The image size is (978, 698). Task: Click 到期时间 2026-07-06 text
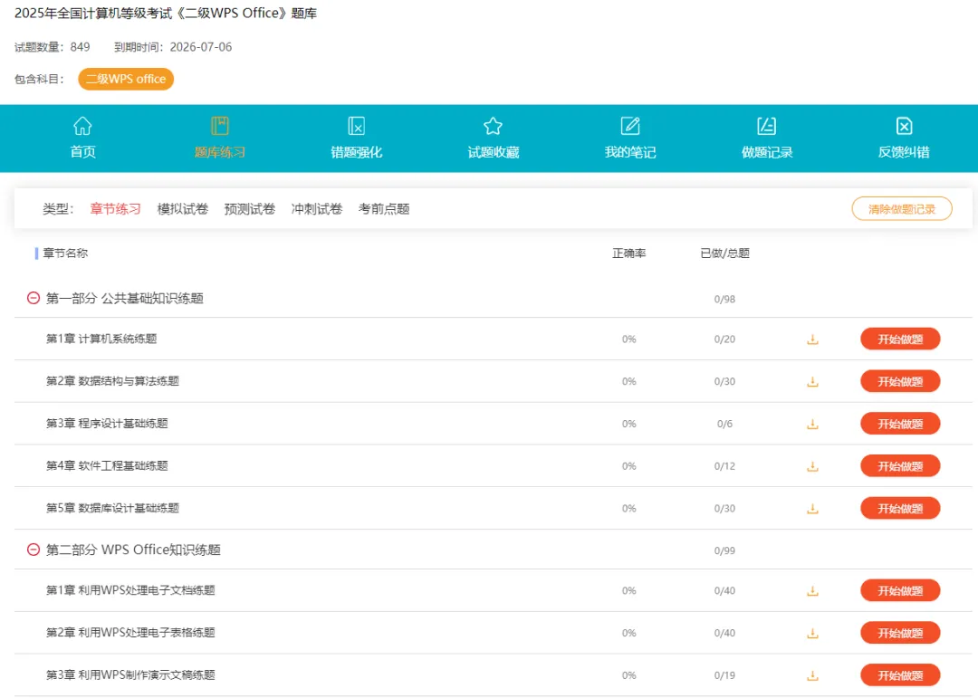coord(173,47)
